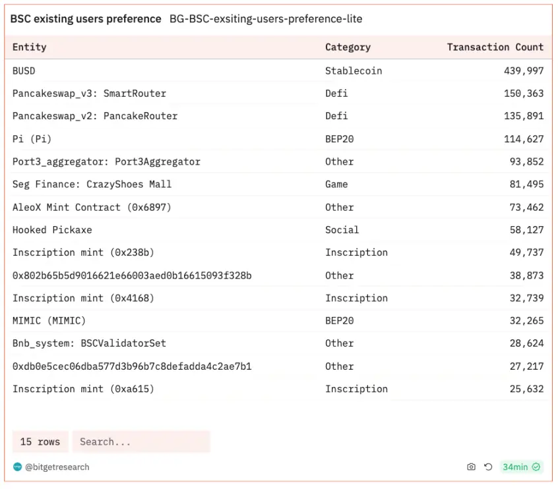The height and width of the screenshot is (489, 558).
Task: Click the 439,997 transaction count value
Action: 524,71
